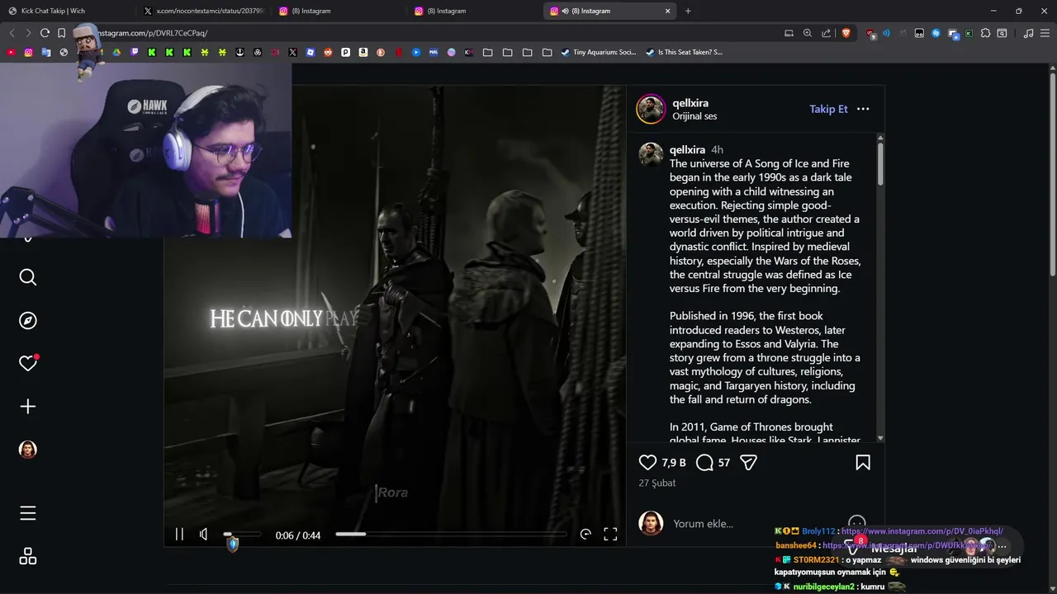1057x594 pixels.
Task: Mute audio on the active Instagram tab
Action: [565, 11]
